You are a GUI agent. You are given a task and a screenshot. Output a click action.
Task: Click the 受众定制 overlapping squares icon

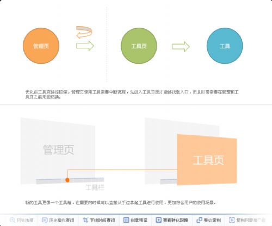click(199, 220)
